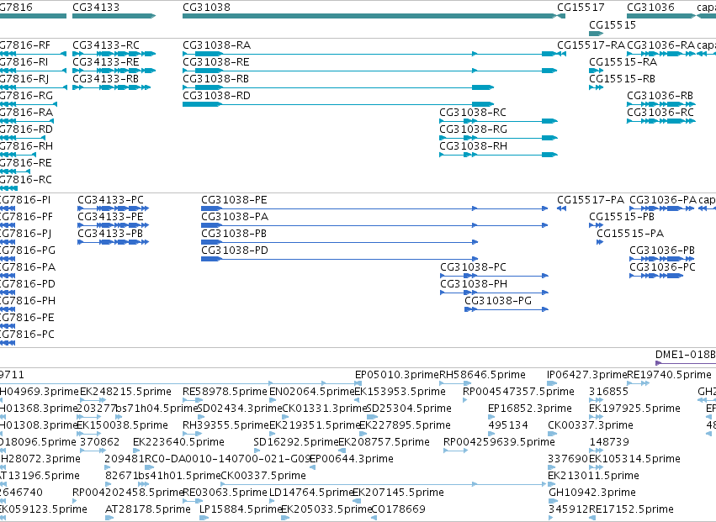Select transcript CG34133-RE
Viewport: 716px width, 522px height.
coord(114,71)
